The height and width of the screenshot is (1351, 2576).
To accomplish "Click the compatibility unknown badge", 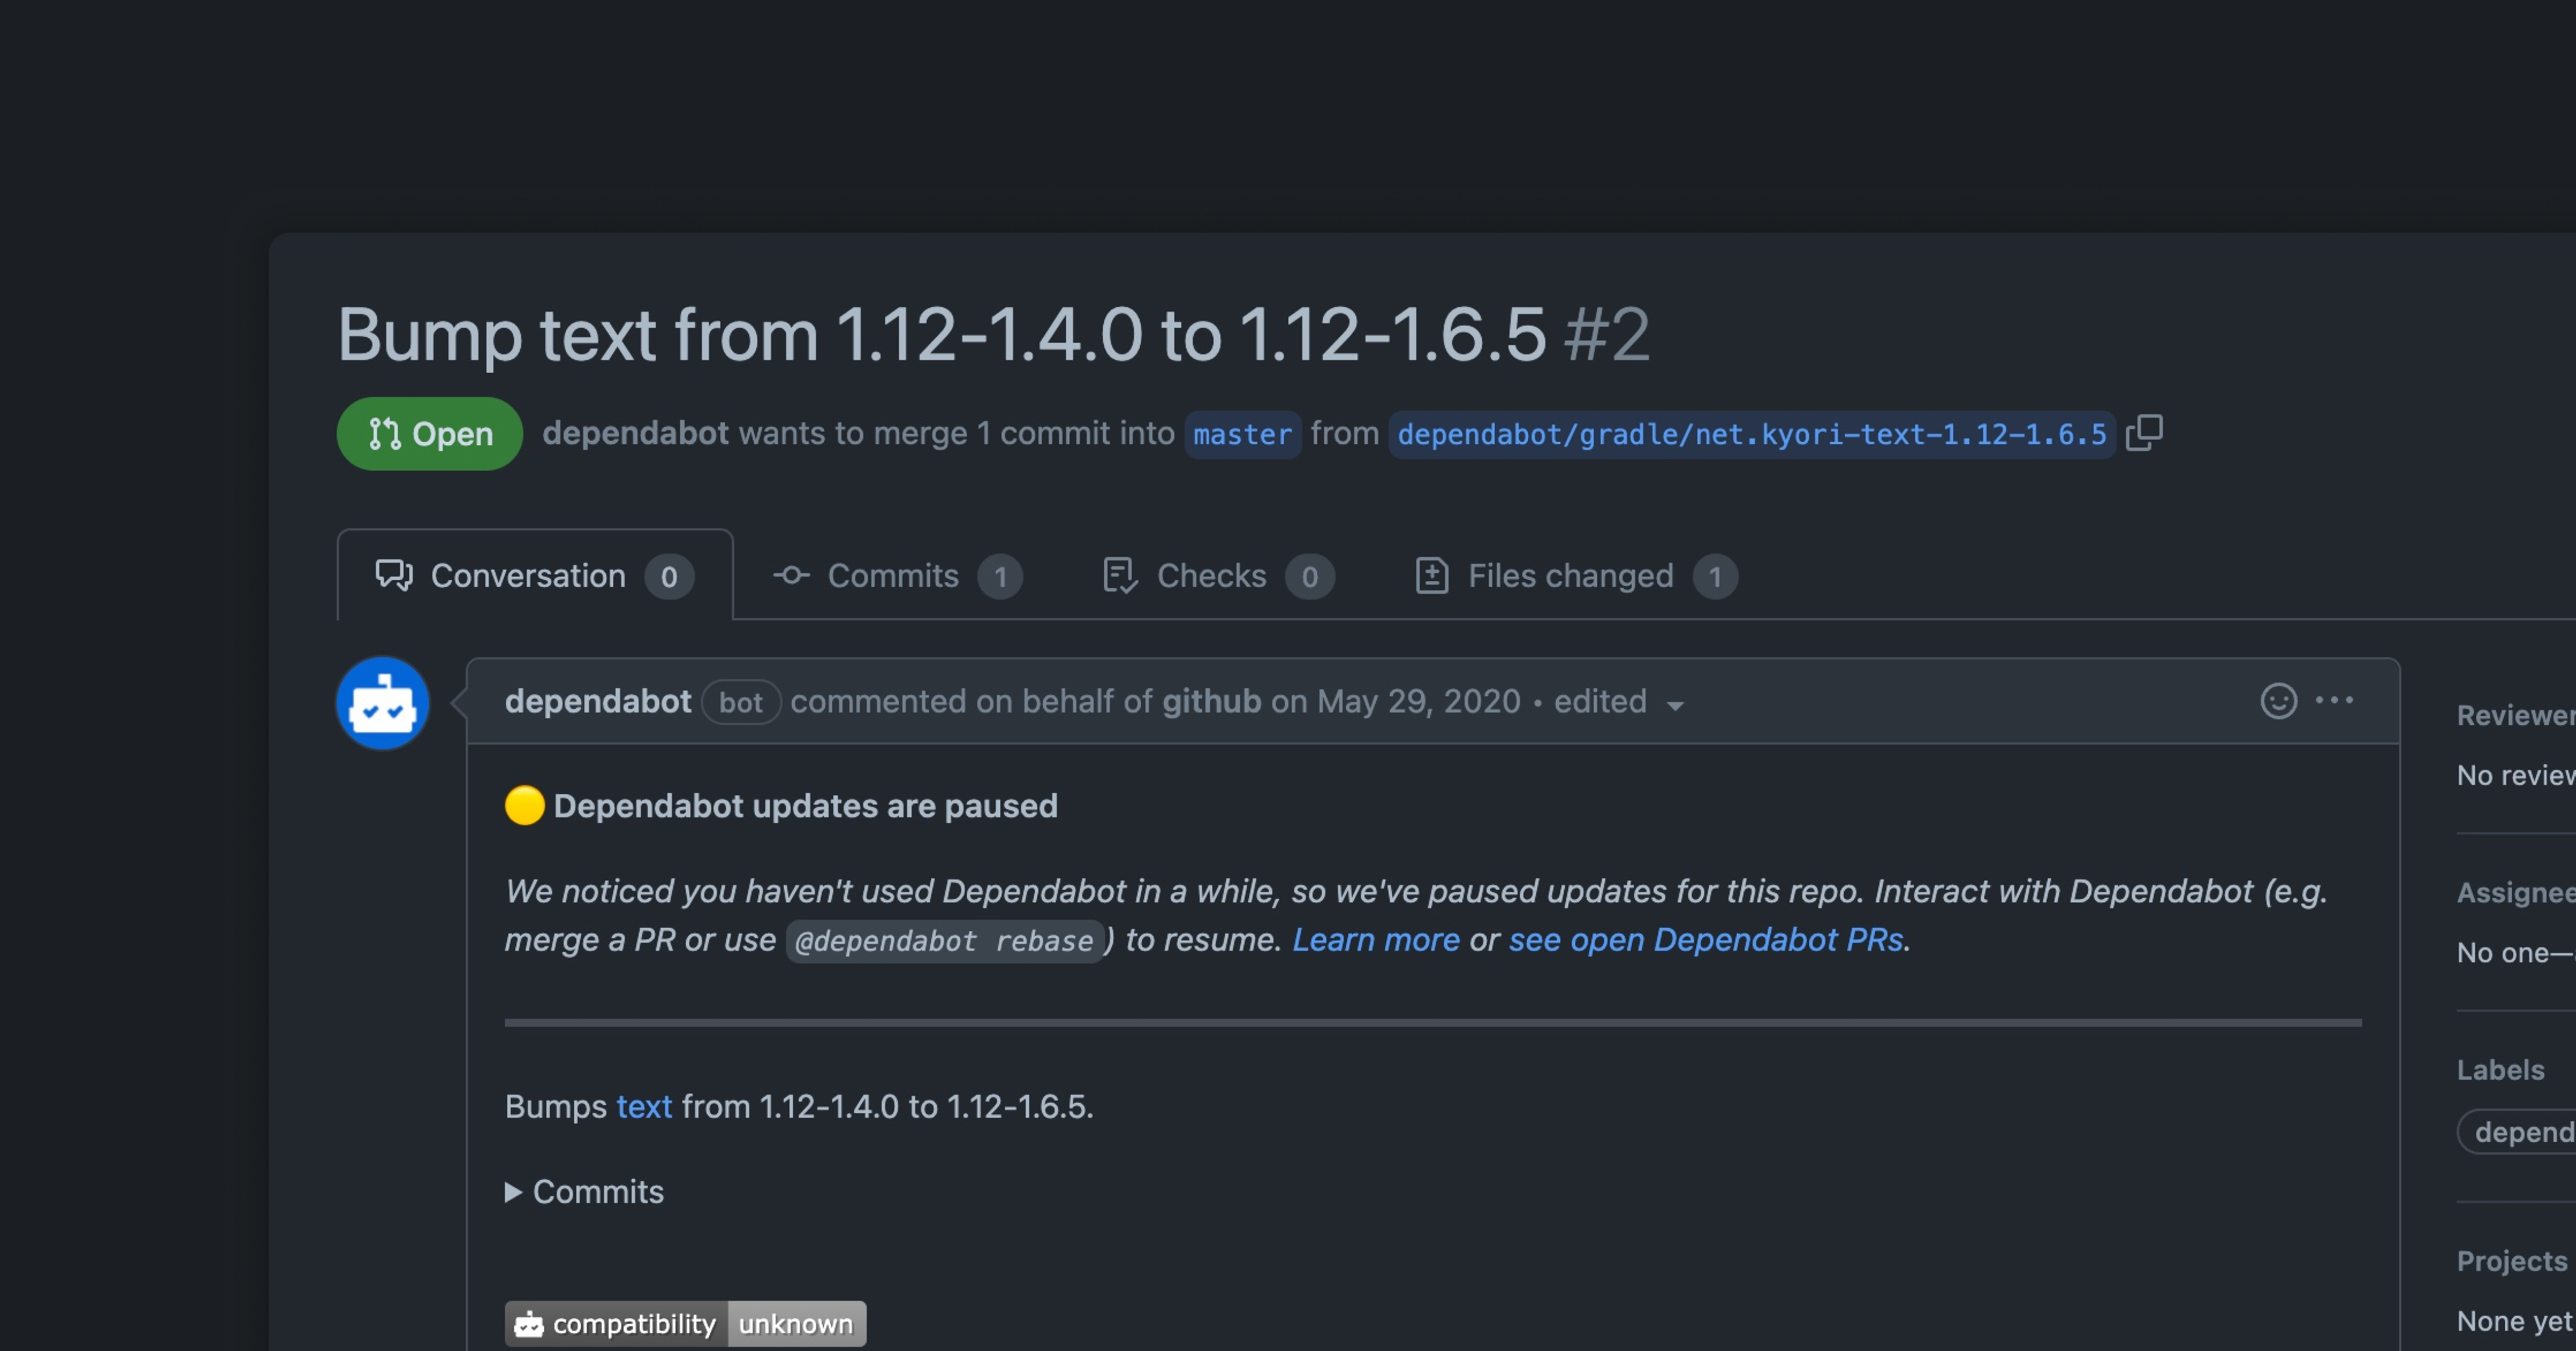I will tap(685, 1323).
